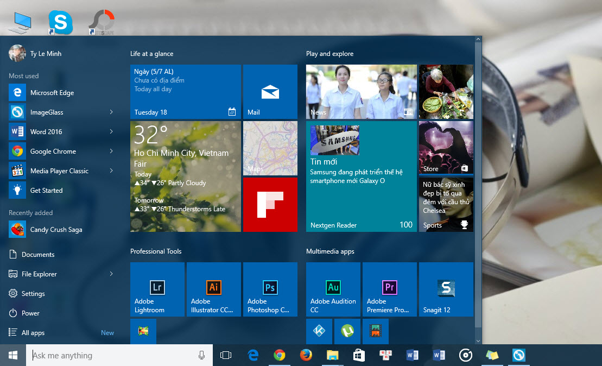This screenshot has width=602, height=366.
Task: Open the Adobe Lightroom tile
Action: (x=157, y=289)
